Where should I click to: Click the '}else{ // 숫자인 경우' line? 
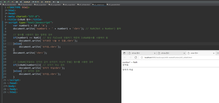[x=26, y=71]
